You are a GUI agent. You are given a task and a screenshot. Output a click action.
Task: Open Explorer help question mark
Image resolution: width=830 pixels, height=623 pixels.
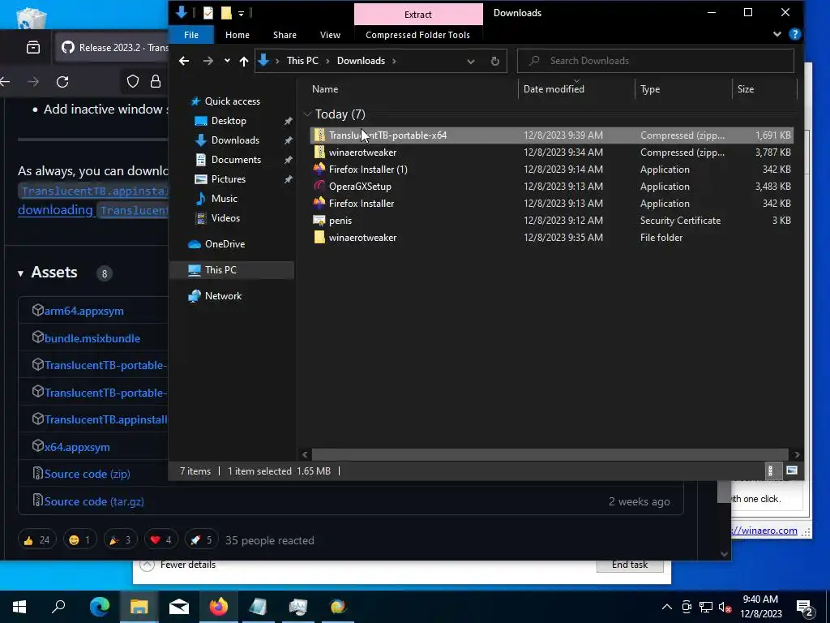(x=794, y=34)
